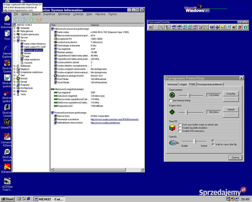Viewport: 252px width, 202px height.
Task: Expand the Testy tree node
Action: pos(15,94)
